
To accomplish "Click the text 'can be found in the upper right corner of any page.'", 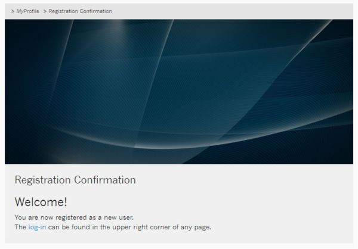I will 129,227.
